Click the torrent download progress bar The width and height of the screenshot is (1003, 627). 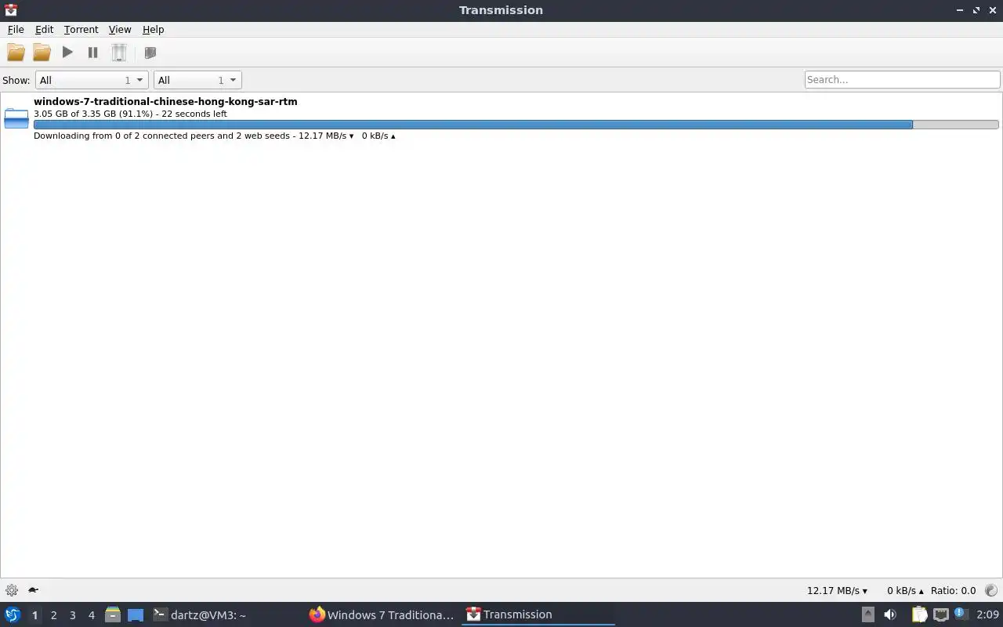(x=516, y=125)
